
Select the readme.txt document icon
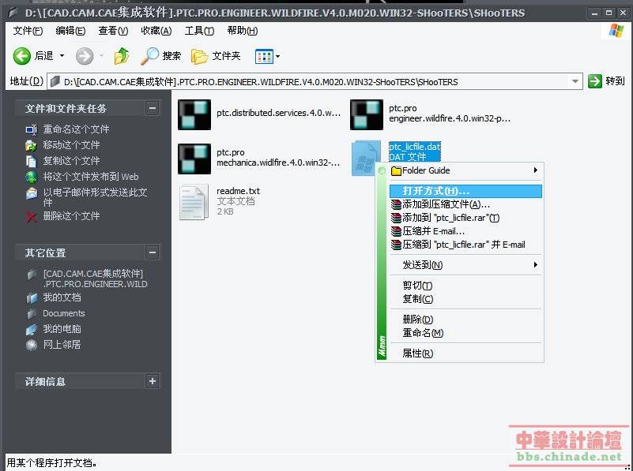click(x=194, y=202)
